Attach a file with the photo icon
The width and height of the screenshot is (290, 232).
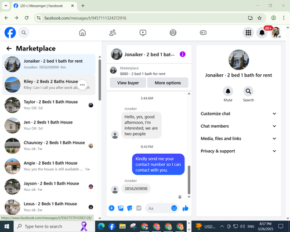pos(121,208)
